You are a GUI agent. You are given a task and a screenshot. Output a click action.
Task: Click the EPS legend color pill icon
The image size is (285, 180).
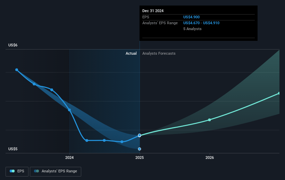point(12,171)
